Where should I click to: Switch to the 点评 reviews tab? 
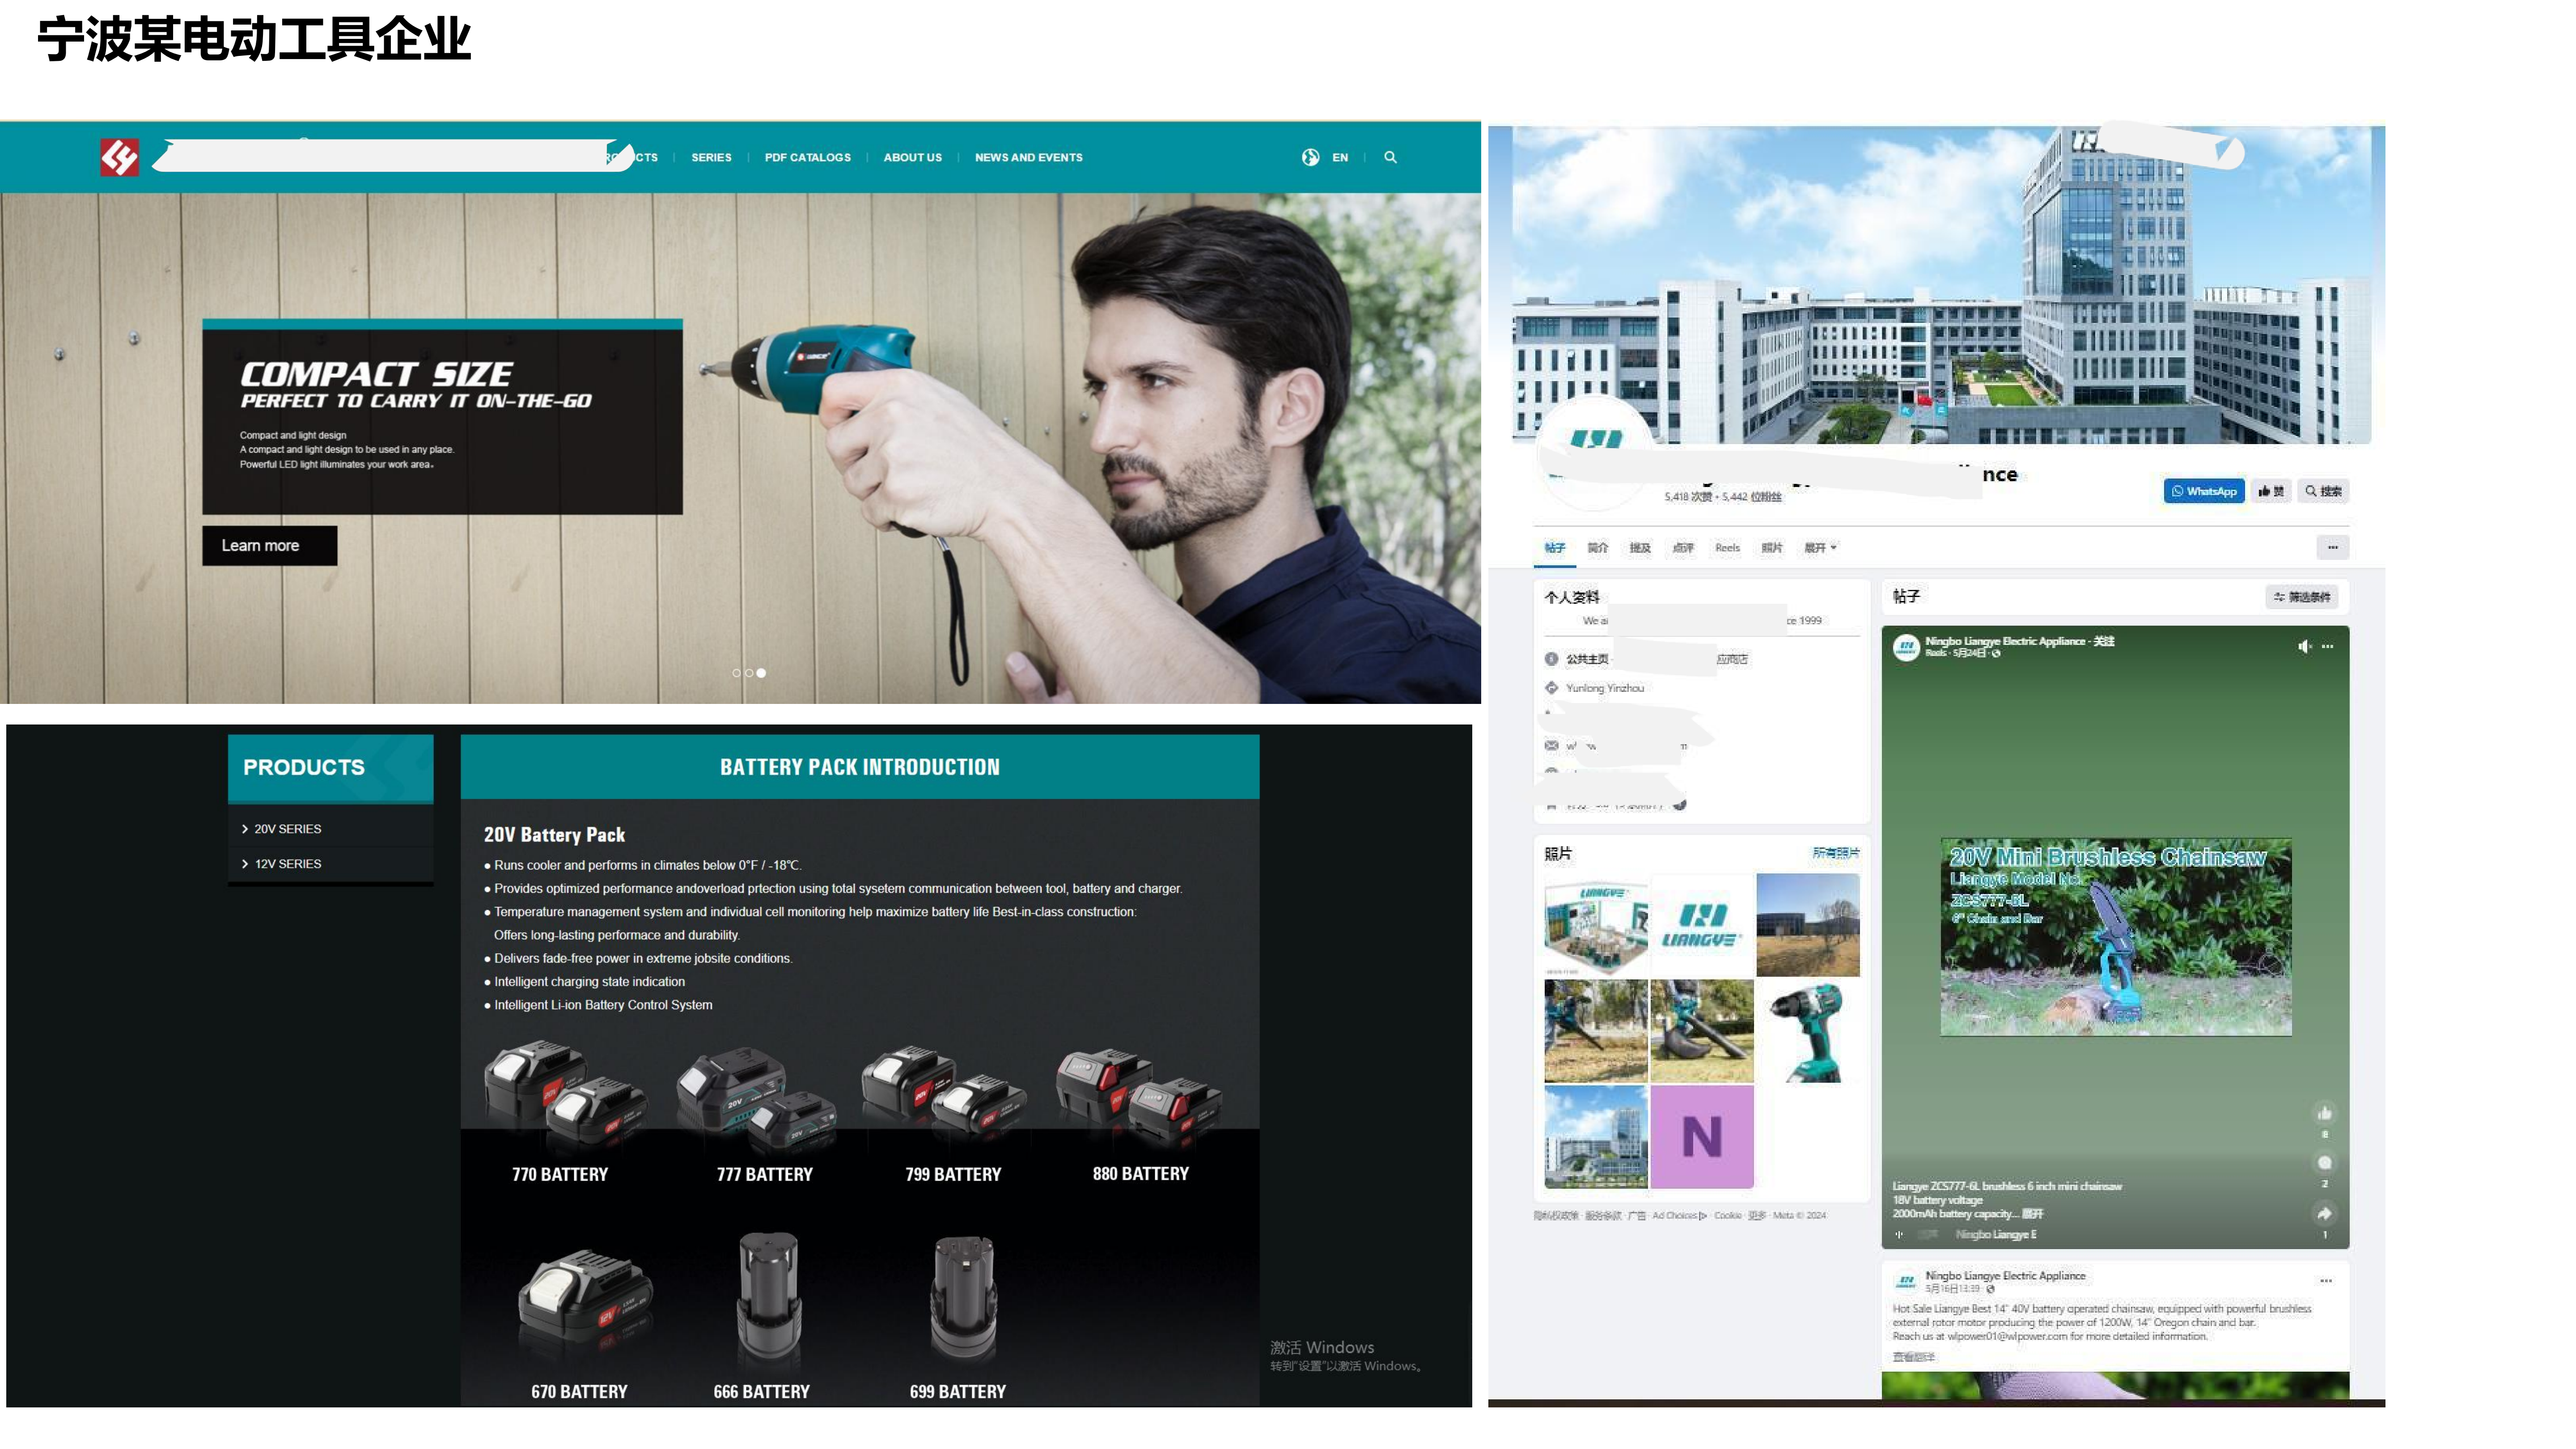pyautogui.click(x=1683, y=548)
